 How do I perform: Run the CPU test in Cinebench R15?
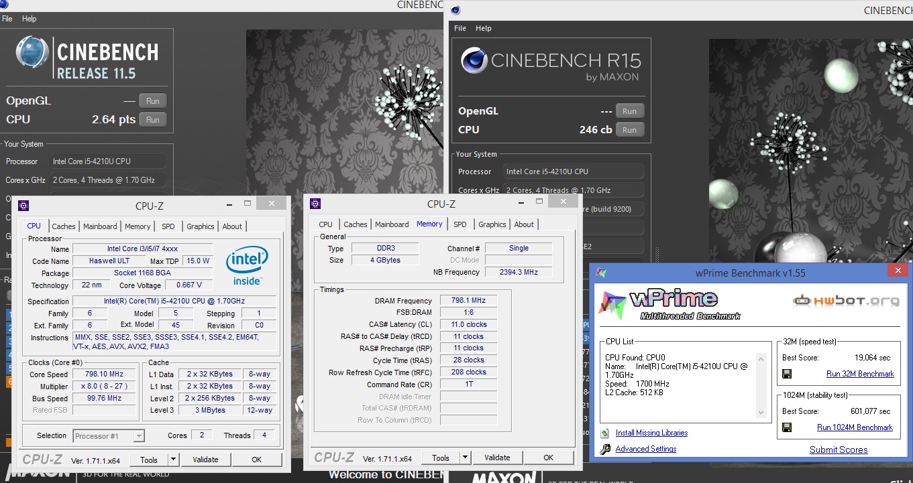(x=629, y=130)
